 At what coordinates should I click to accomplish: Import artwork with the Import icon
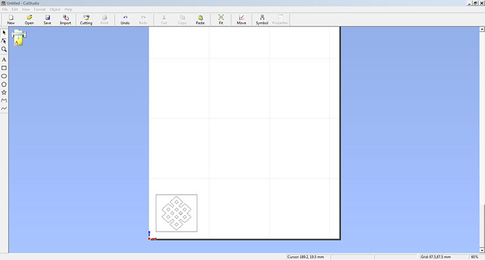65,20
